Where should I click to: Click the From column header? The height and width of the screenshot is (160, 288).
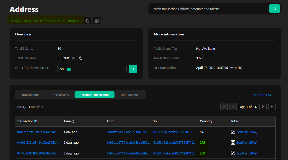(110, 121)
